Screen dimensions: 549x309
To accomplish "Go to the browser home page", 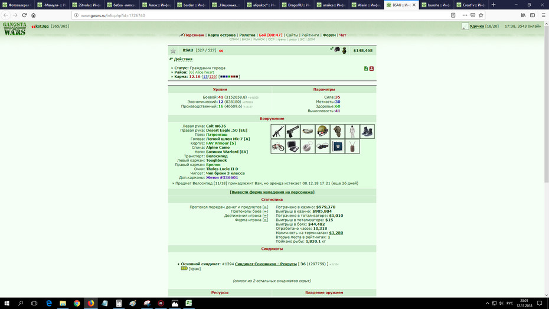I will tap(34, 15).
